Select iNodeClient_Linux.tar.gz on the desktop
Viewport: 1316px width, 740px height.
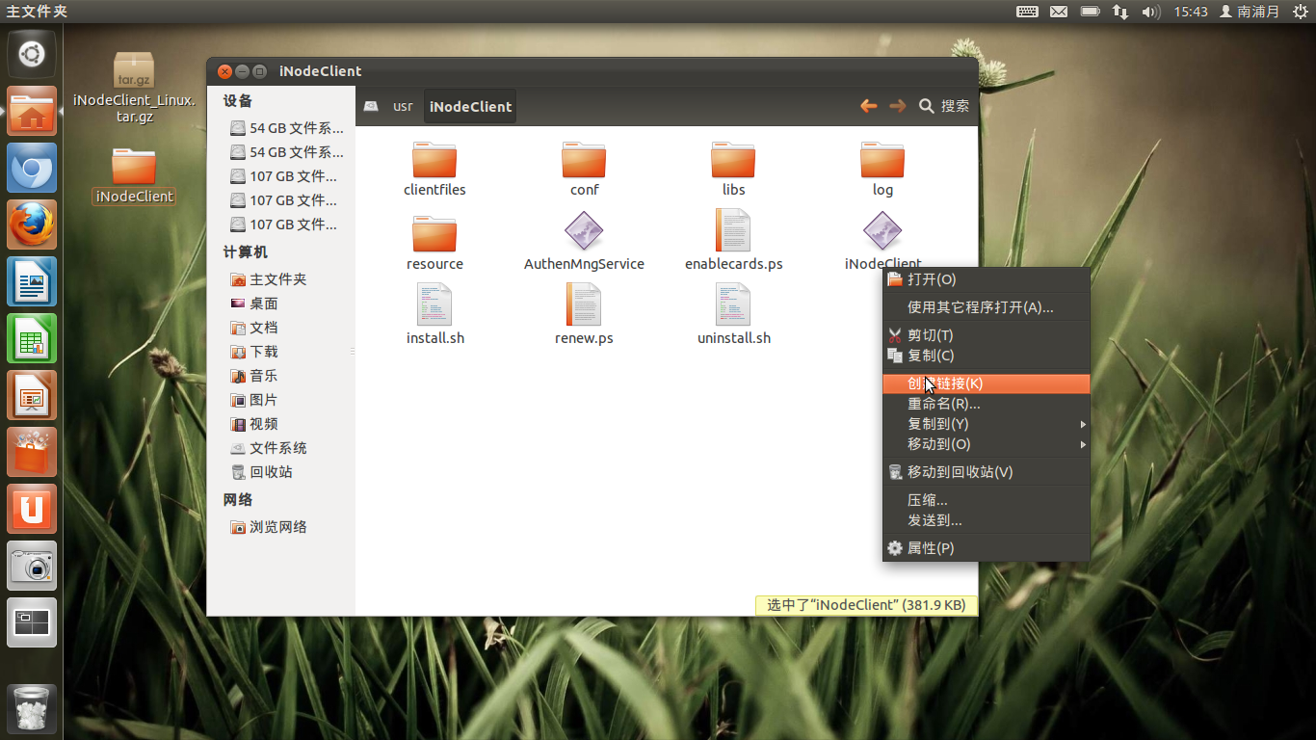pos(134,87)
